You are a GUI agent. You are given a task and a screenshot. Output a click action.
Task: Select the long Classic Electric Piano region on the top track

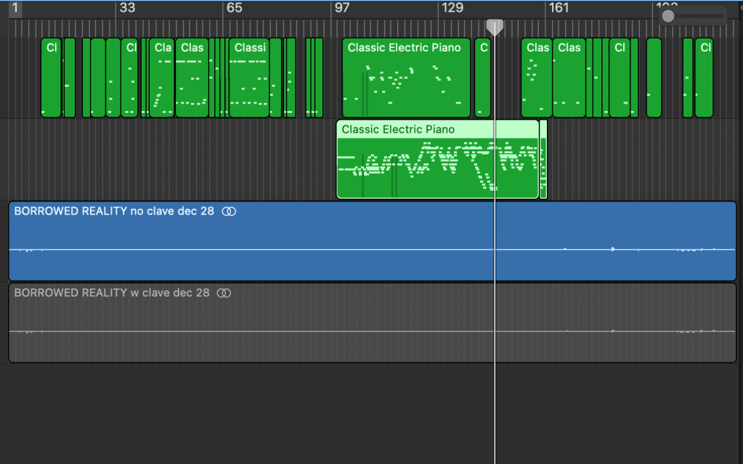point(406,78)
